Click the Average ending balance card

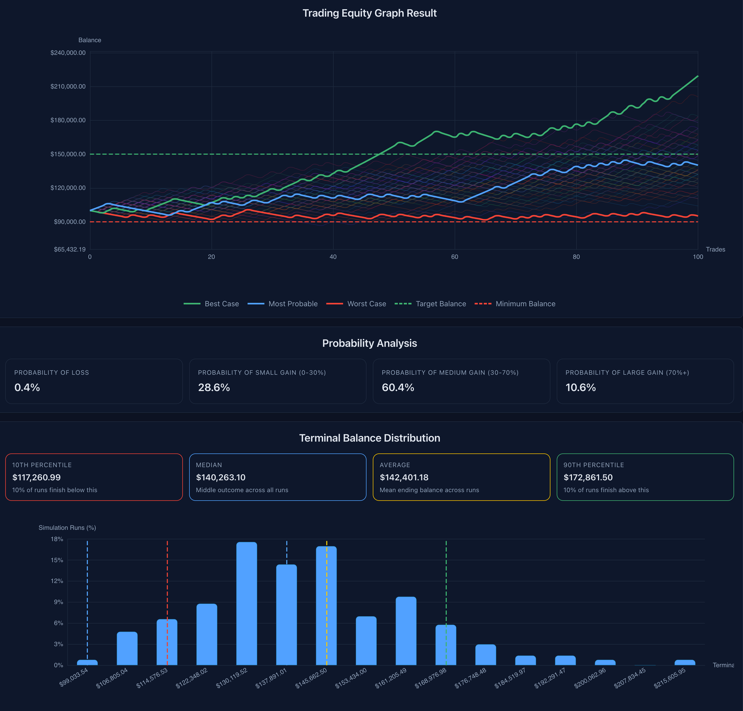pyautogui.click(x=461, y=477)
